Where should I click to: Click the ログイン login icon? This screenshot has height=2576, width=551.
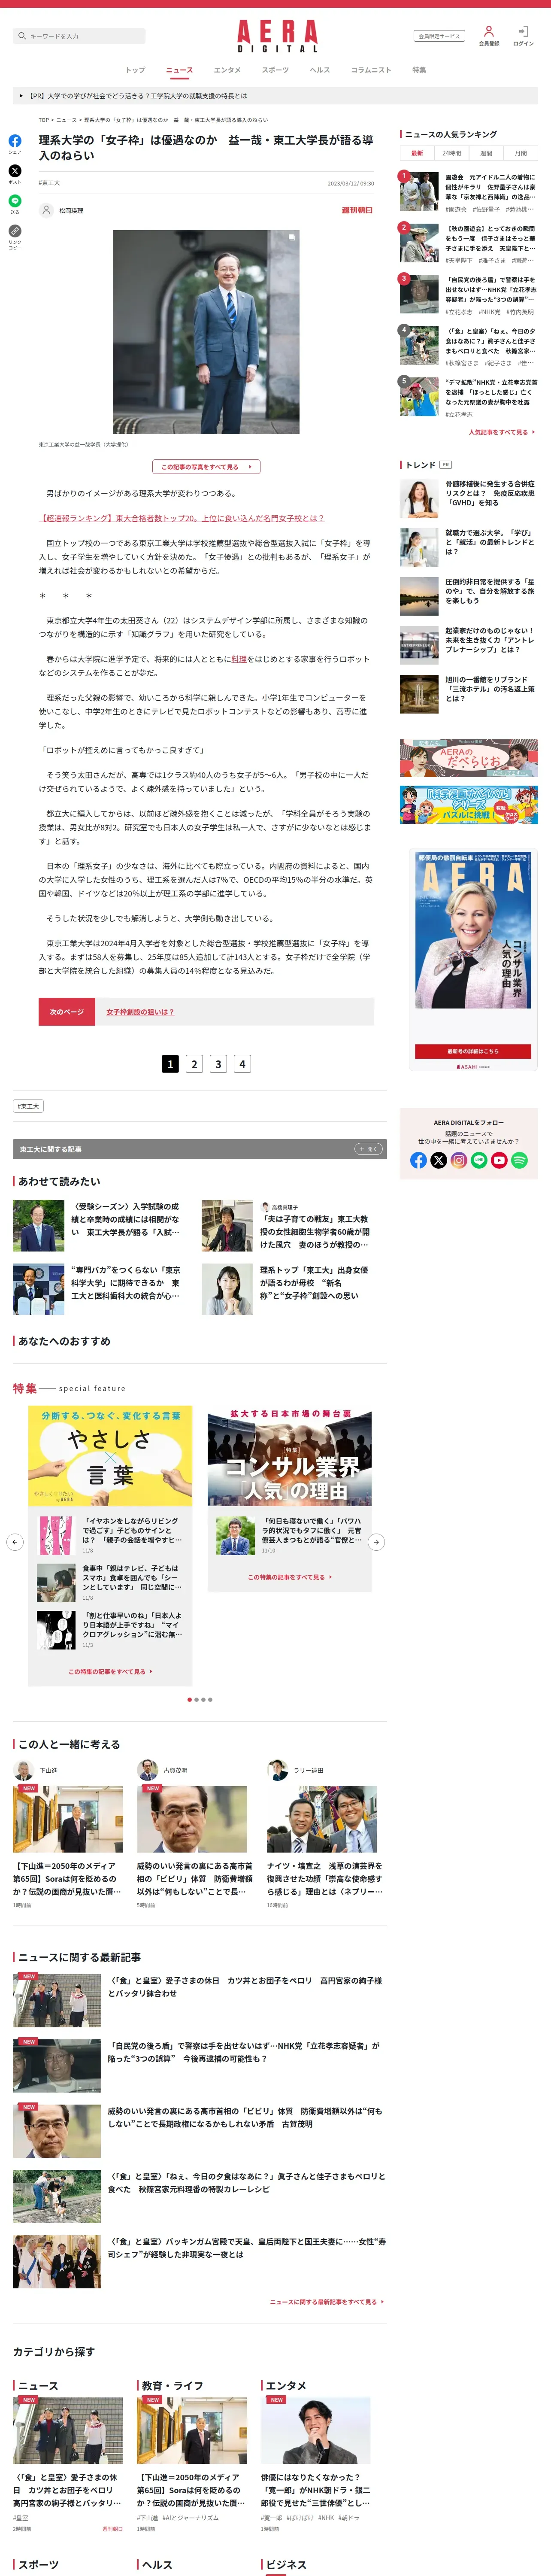click(523, 32)
